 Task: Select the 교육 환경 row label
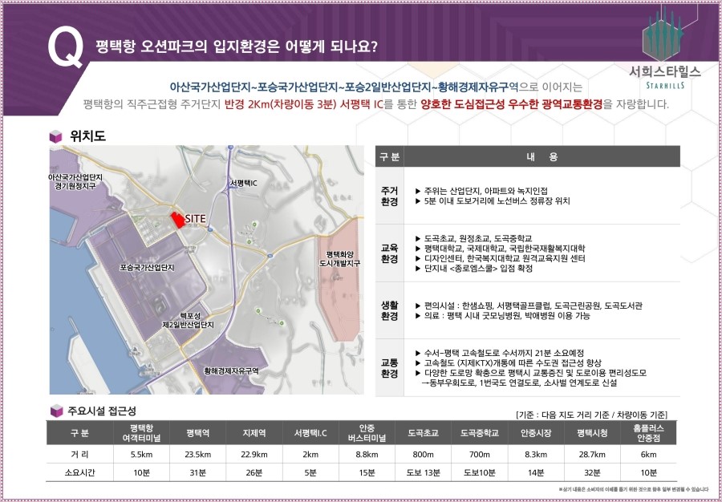pyautogui.click(x=389, y=253)
